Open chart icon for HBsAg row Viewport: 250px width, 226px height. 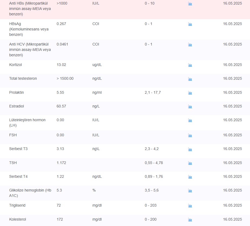[x=190, y=24]
